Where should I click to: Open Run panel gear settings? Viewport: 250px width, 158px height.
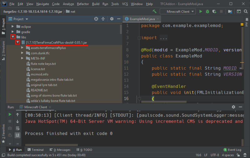point(233,107)
